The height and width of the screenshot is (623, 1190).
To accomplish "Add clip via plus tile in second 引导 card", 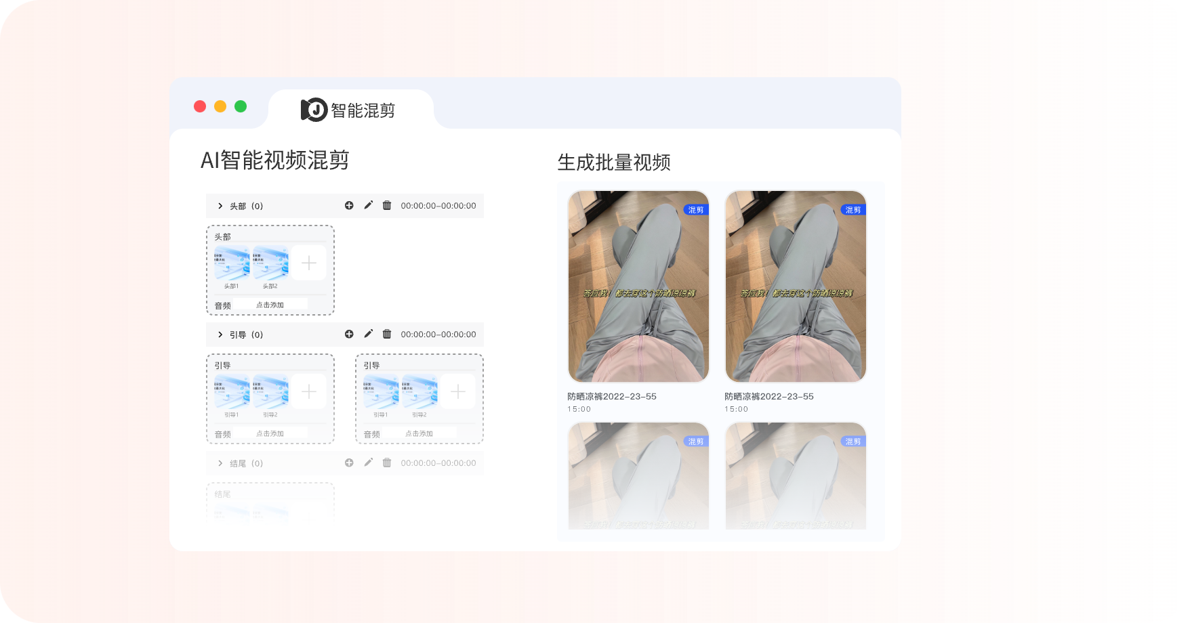I will pos(458,391).
